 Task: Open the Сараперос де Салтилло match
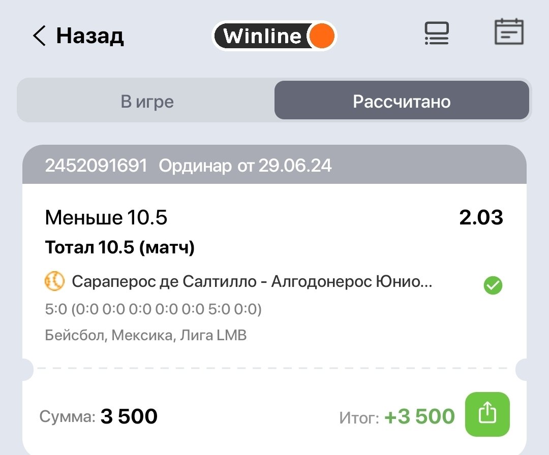pyautogui.click(x=252, y=281)
